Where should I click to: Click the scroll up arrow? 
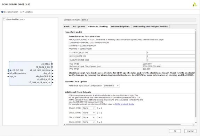click(x=196, y=30)
